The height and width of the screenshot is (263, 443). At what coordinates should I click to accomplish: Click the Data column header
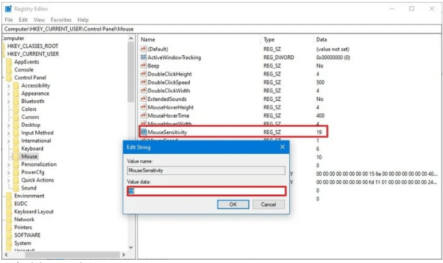click(322, 40)
